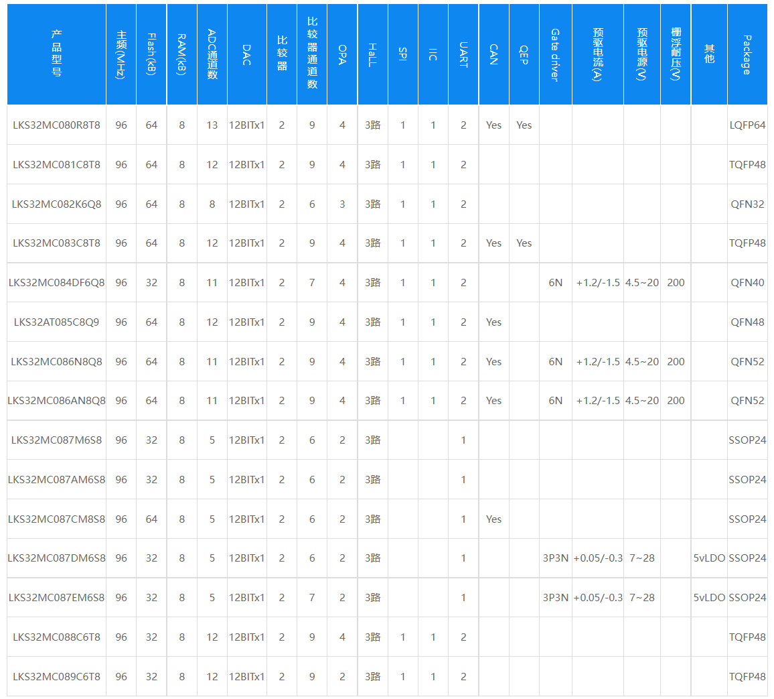Click CAN Yes in LKS32AT085C8Q9 row

[493, 322]
